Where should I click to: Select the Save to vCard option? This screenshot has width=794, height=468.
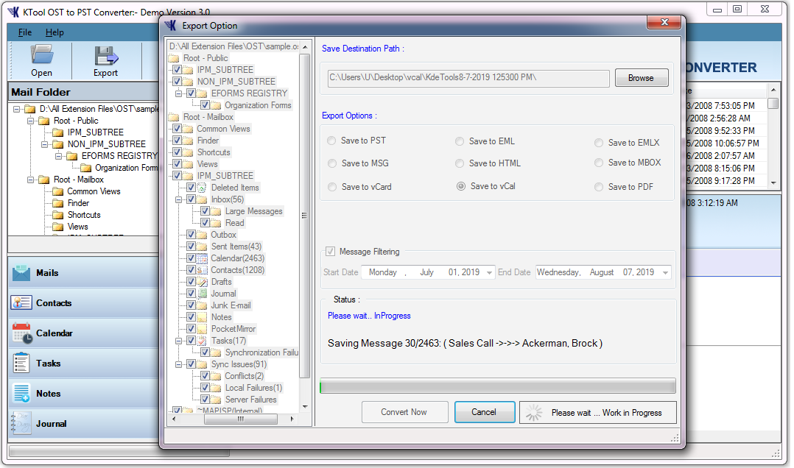(x=332, y=187)
